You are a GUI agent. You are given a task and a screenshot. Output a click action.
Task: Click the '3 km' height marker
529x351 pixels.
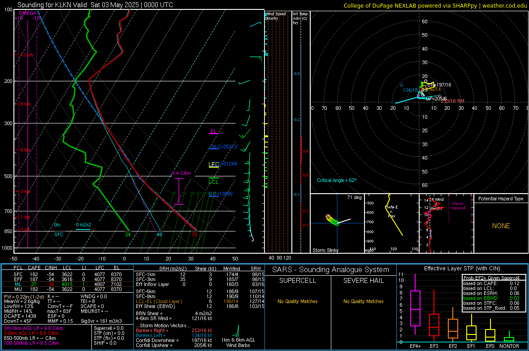tap(25, 191)
